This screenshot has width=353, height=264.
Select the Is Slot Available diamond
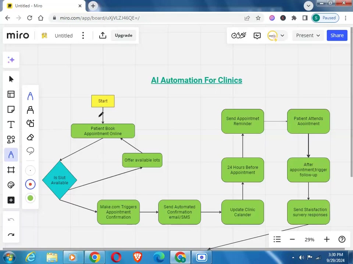[x=60, y=180]
